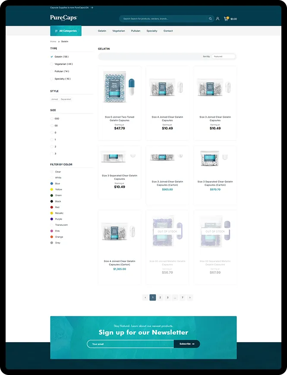Click the Home breadcrumb link
Image resolution: width=287 pixels, height=375 pixels.
click(x=53, y=42)
